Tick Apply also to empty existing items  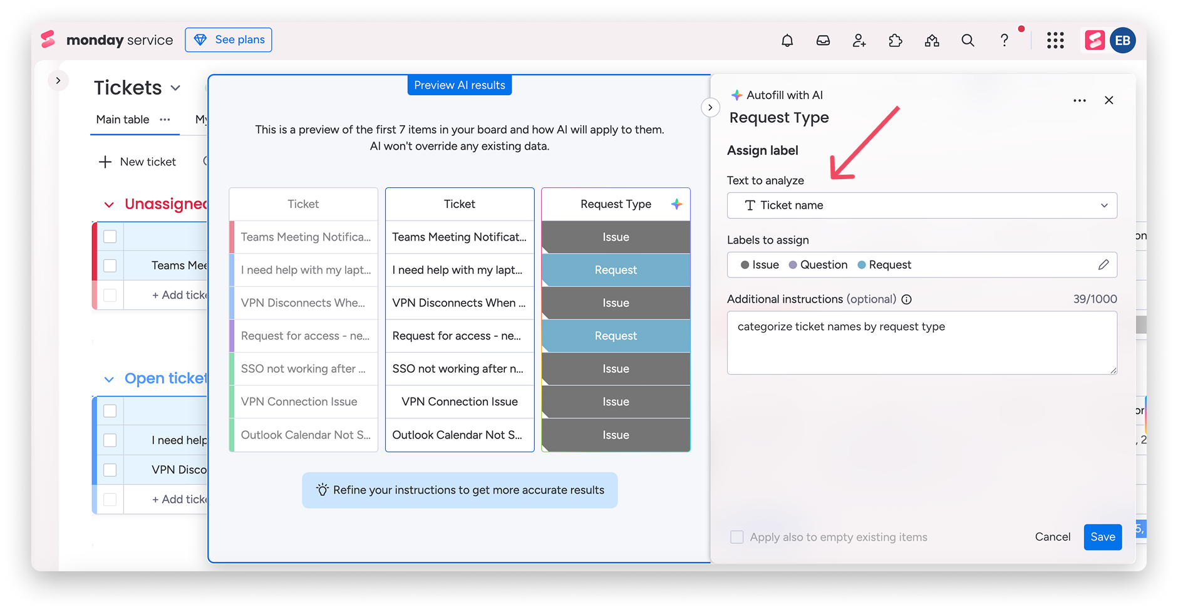[x=737, y=537]
